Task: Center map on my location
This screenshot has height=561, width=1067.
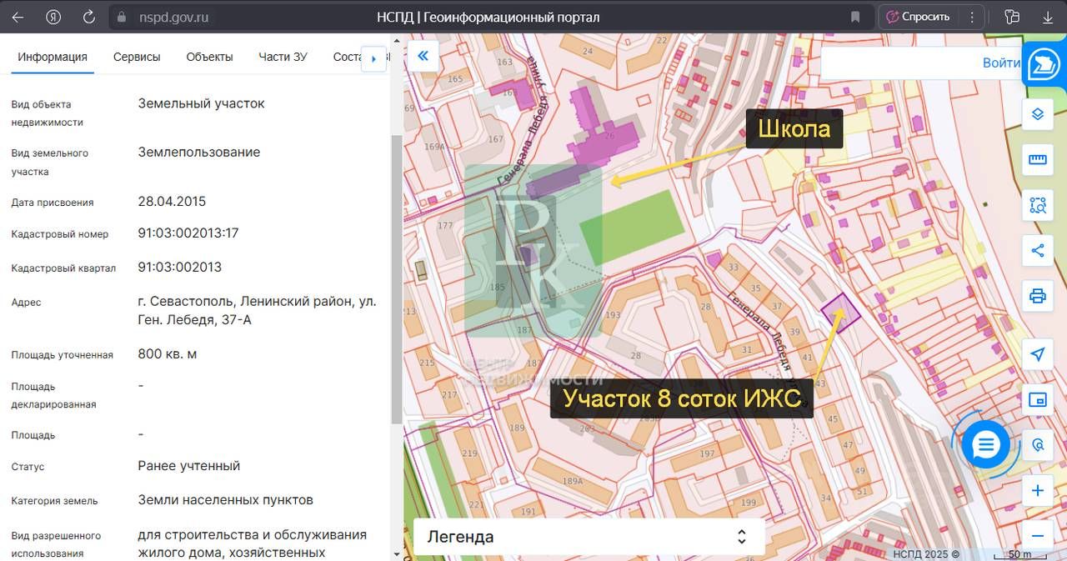Action: click(x=1037, y=354)
